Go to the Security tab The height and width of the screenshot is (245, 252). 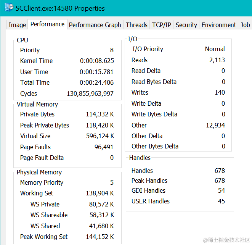click(186, 25)
